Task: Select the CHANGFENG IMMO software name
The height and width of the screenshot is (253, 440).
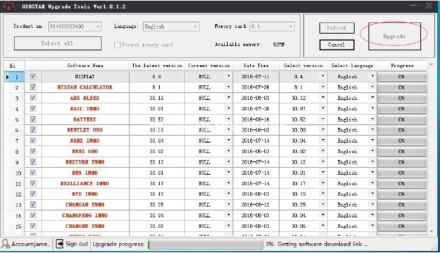Action: 85,215
